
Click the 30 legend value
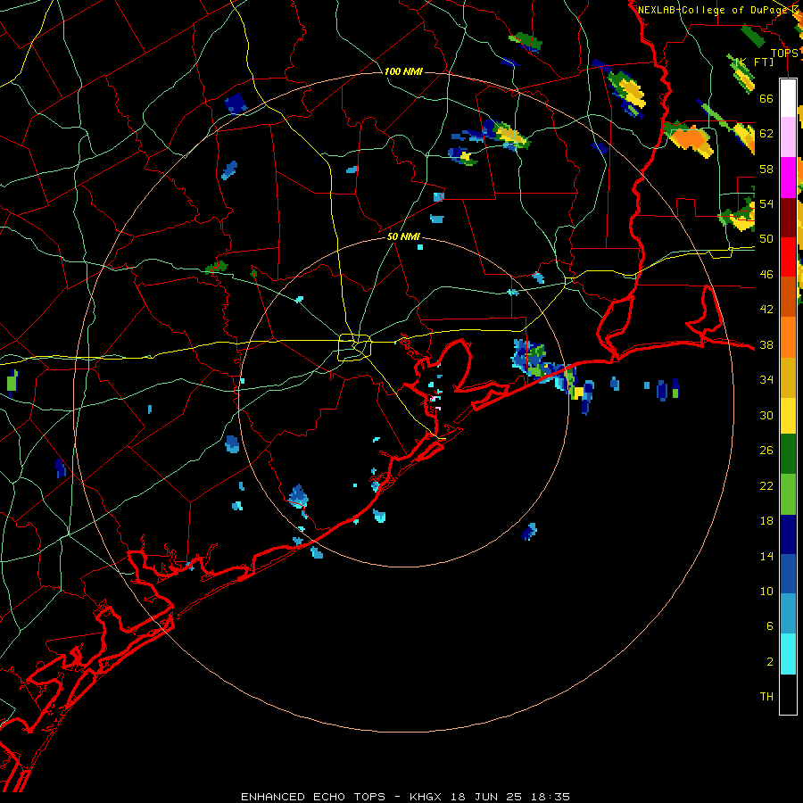point(766,415)
